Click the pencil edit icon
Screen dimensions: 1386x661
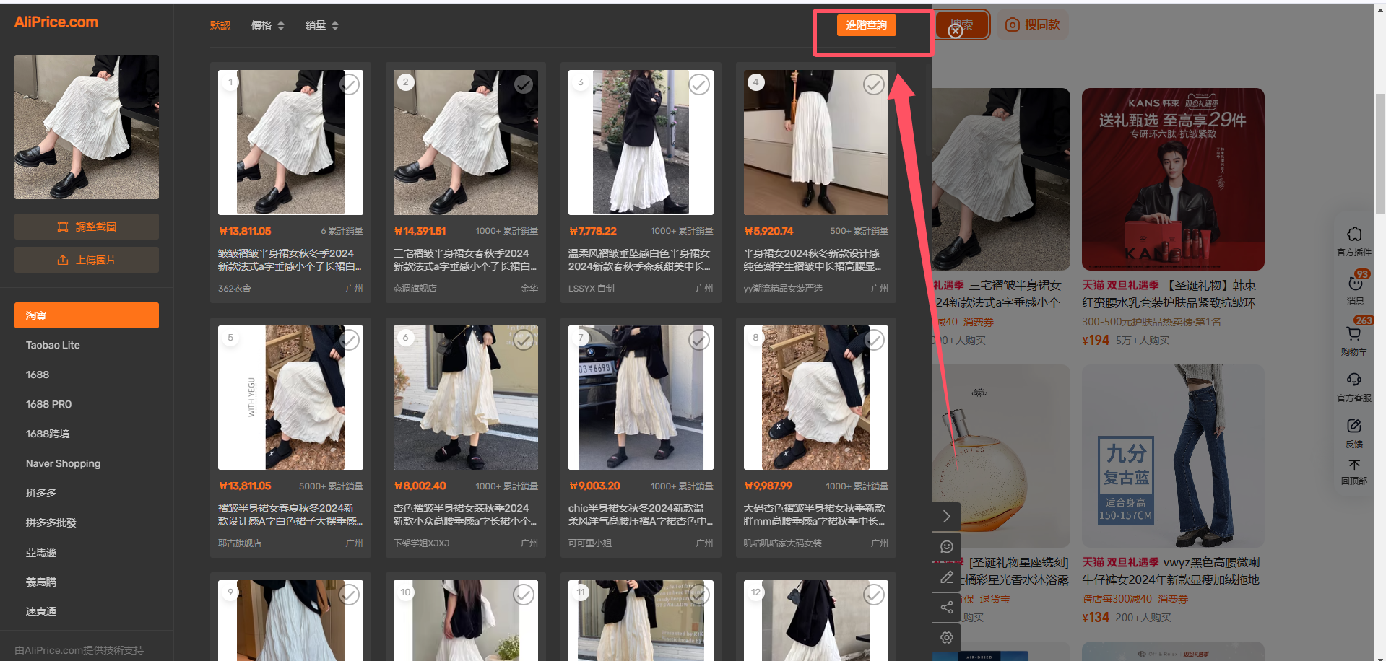point(947,577)
